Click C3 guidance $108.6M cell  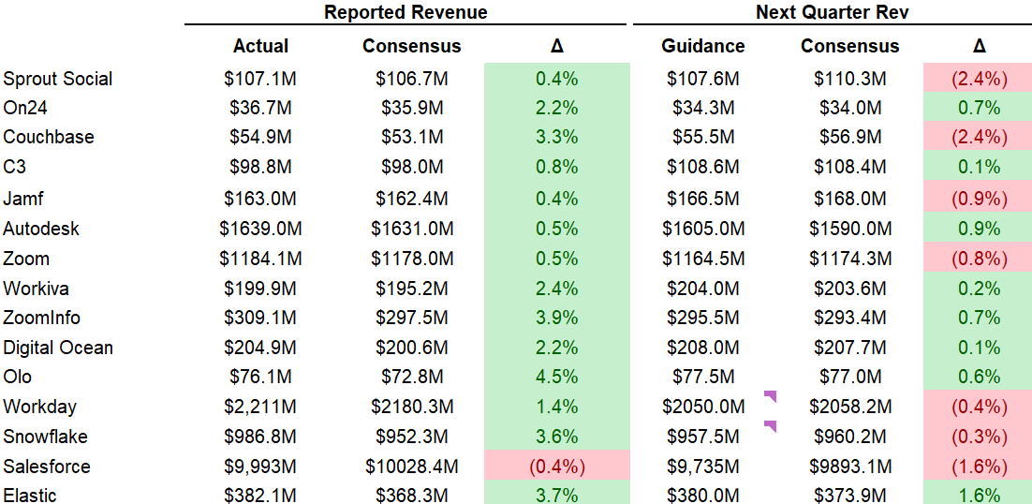click(703, 167)
